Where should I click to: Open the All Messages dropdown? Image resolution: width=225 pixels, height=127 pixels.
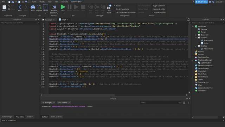[49, 103]
